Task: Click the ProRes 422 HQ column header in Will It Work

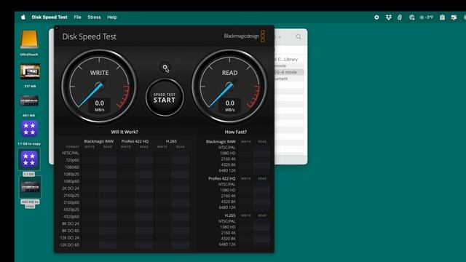Action: point(135,141)
